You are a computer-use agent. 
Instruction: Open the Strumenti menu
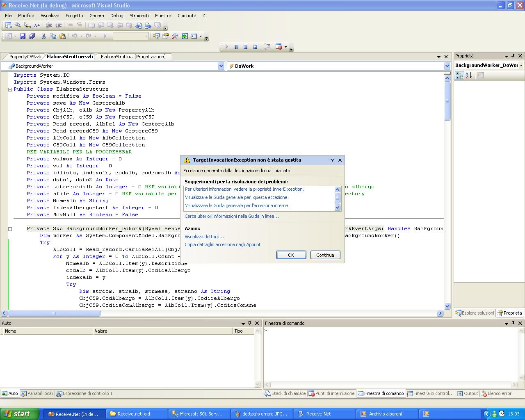[139, 16]
